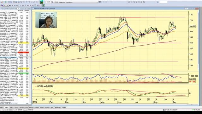202x114 pixels.
Task: Switch to the Новости tab
Action: (x=31, y=108)
